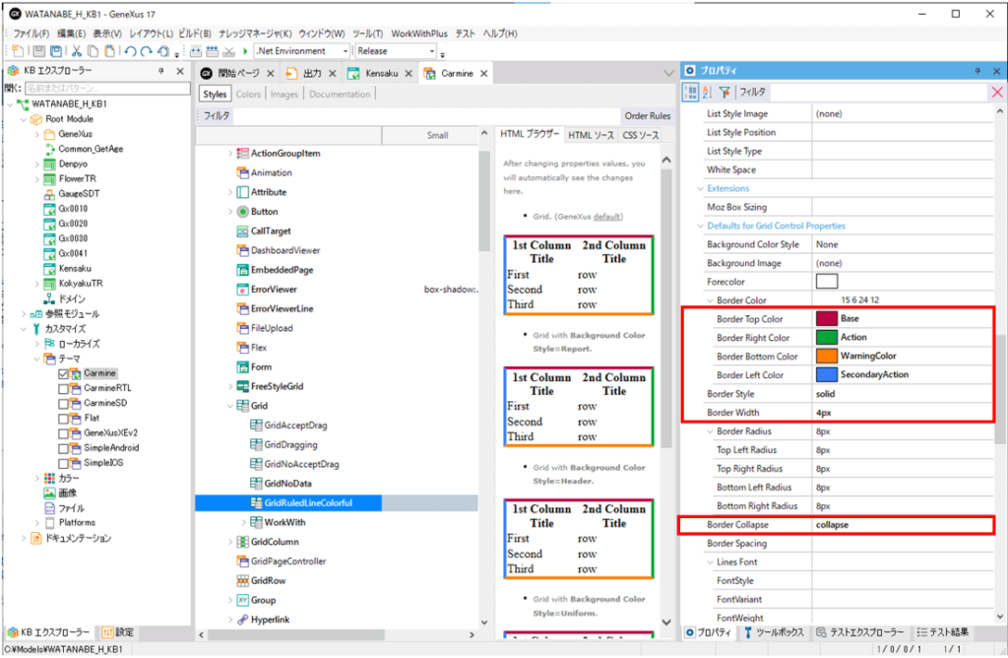Image resolution: width=1008 pixels, height=658 pixels.
Task: Sort properties alphabetically with A-Z icon
Action: tap(707, 93)
